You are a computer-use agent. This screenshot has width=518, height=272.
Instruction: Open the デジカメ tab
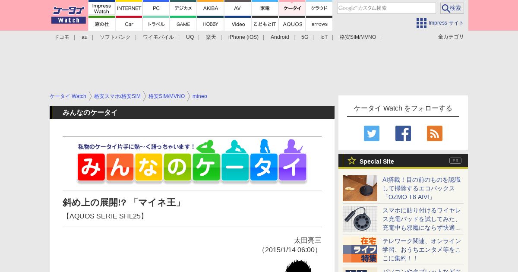tap(183, 8)
